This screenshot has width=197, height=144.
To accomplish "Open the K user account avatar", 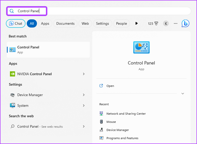I will pos(166,23).
